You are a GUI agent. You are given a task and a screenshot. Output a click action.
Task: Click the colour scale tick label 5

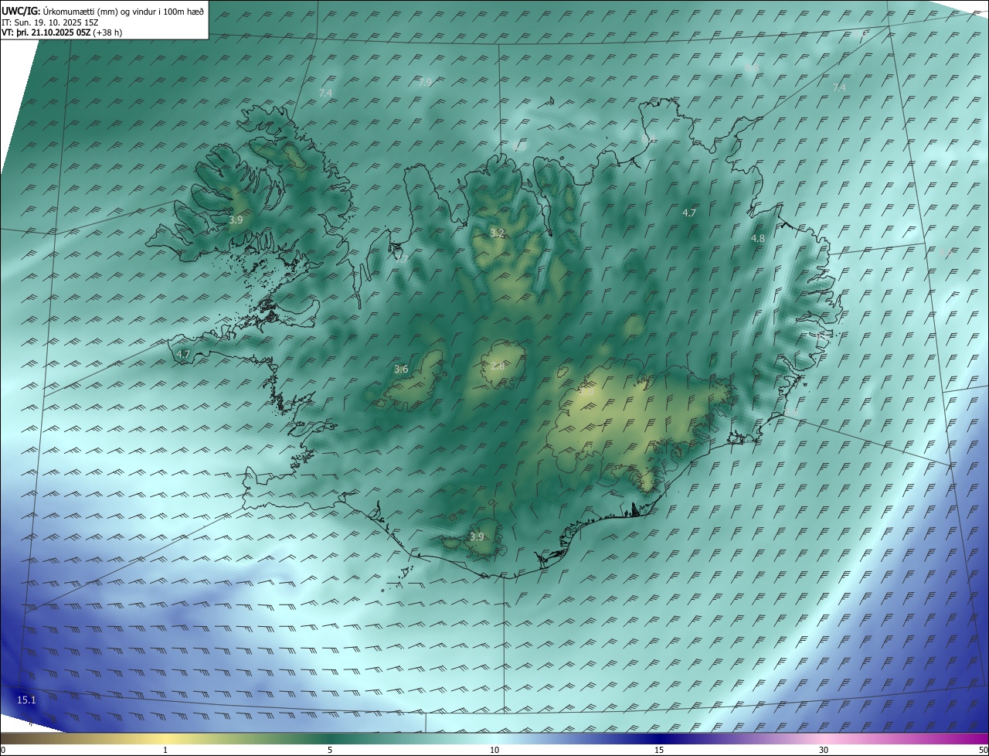(x=330, y=750)
